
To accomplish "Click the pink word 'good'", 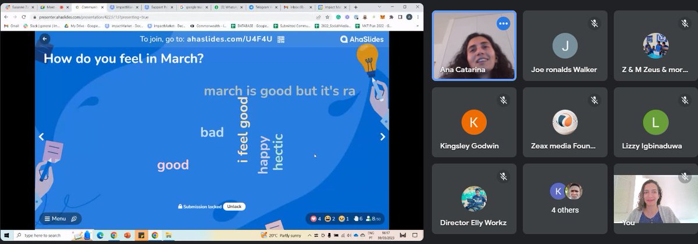I will tap(173, 165).
